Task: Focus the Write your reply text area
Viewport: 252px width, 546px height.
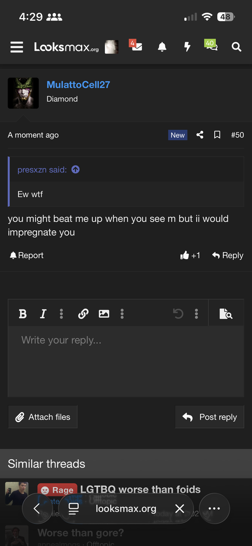Action: coord(126,361)
